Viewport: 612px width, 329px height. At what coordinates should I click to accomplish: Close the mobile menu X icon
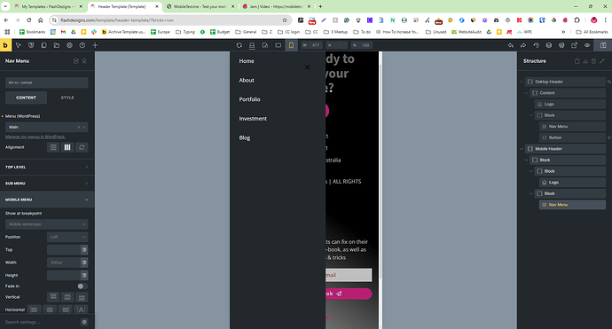pos(307,67)
